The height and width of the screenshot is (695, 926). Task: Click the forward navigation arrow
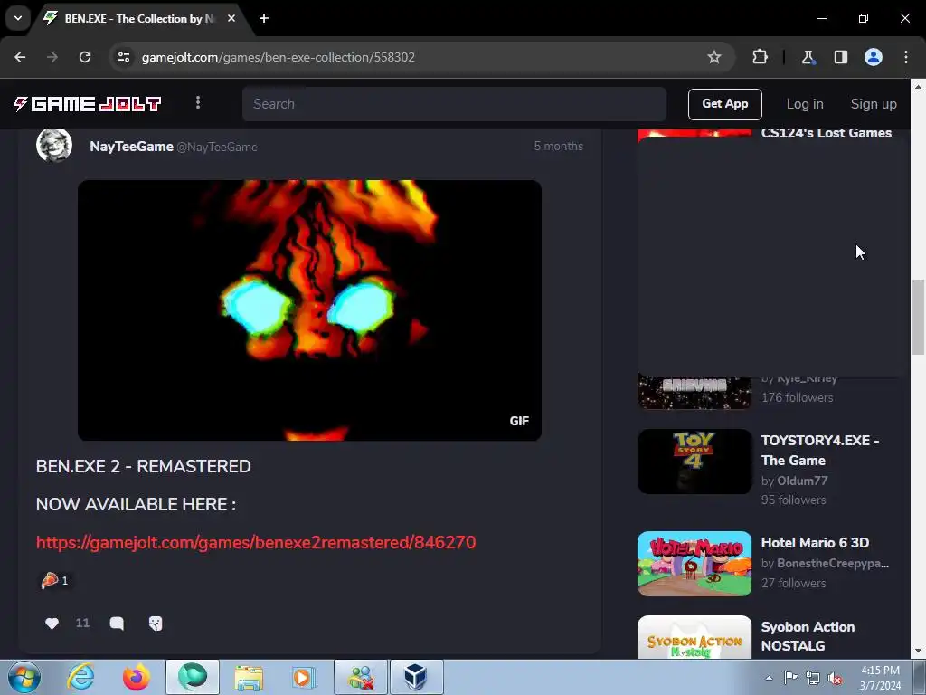[52, 57]
